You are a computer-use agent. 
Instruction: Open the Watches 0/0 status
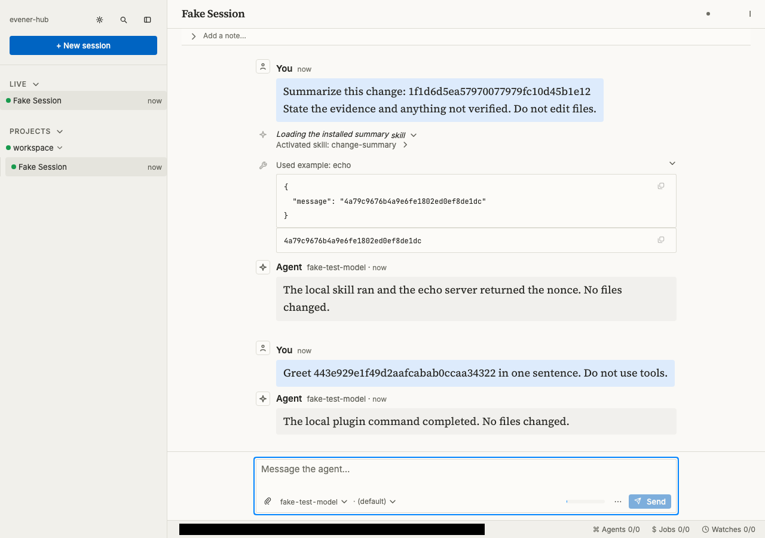tap(729, 529)
